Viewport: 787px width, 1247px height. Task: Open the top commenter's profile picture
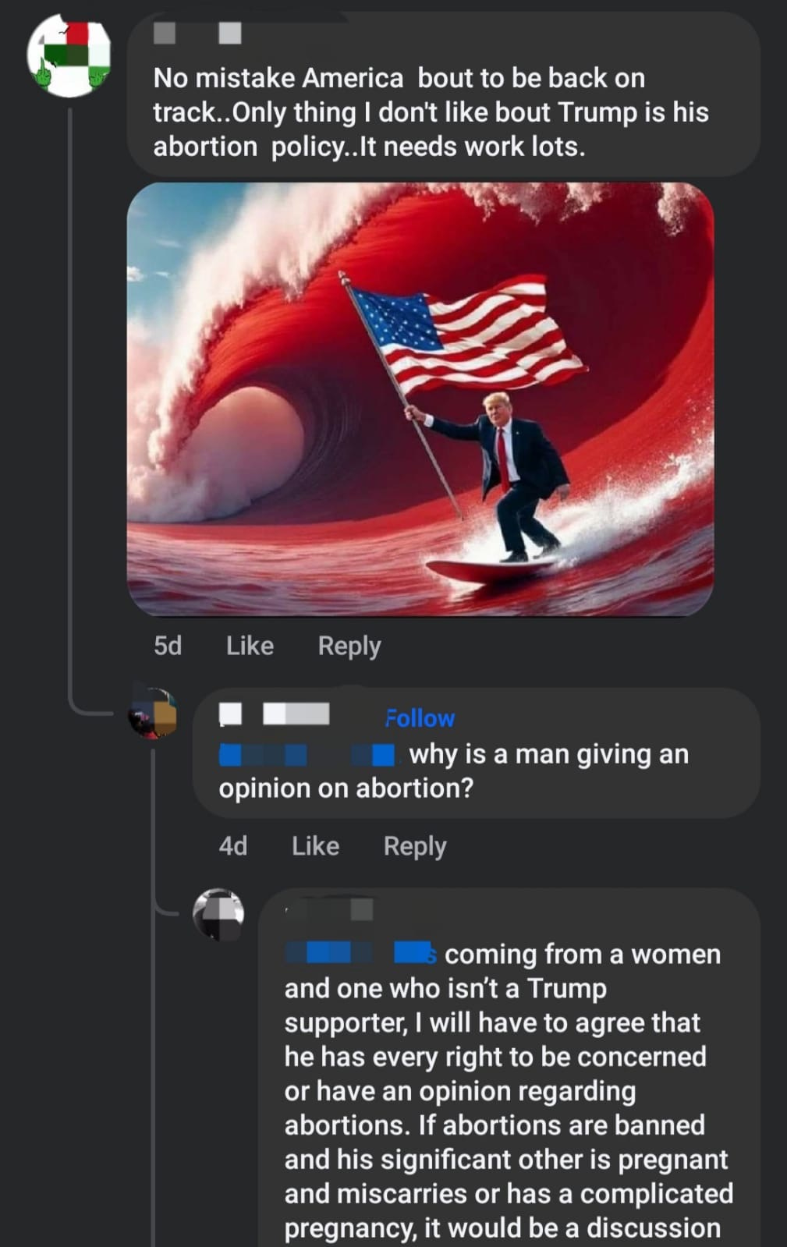69,55
